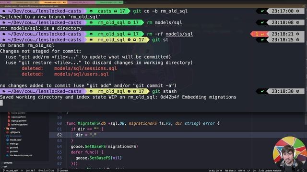Open the errors and warnings count
The width and height of the screenshot is (307, 172).
pyautogui.click(x=46, y=171)
